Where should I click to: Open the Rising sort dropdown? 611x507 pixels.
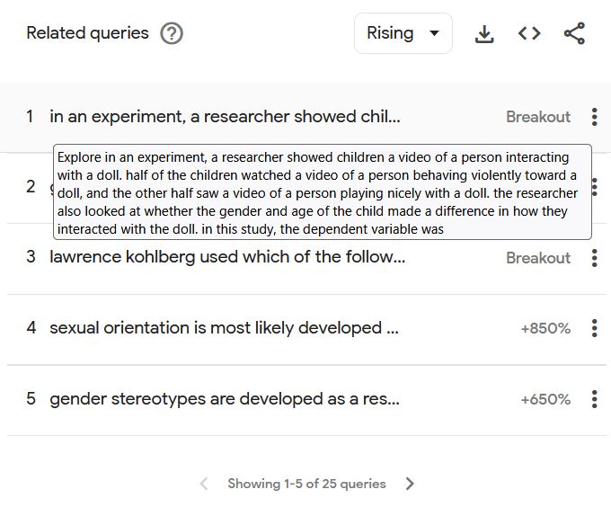403,34
